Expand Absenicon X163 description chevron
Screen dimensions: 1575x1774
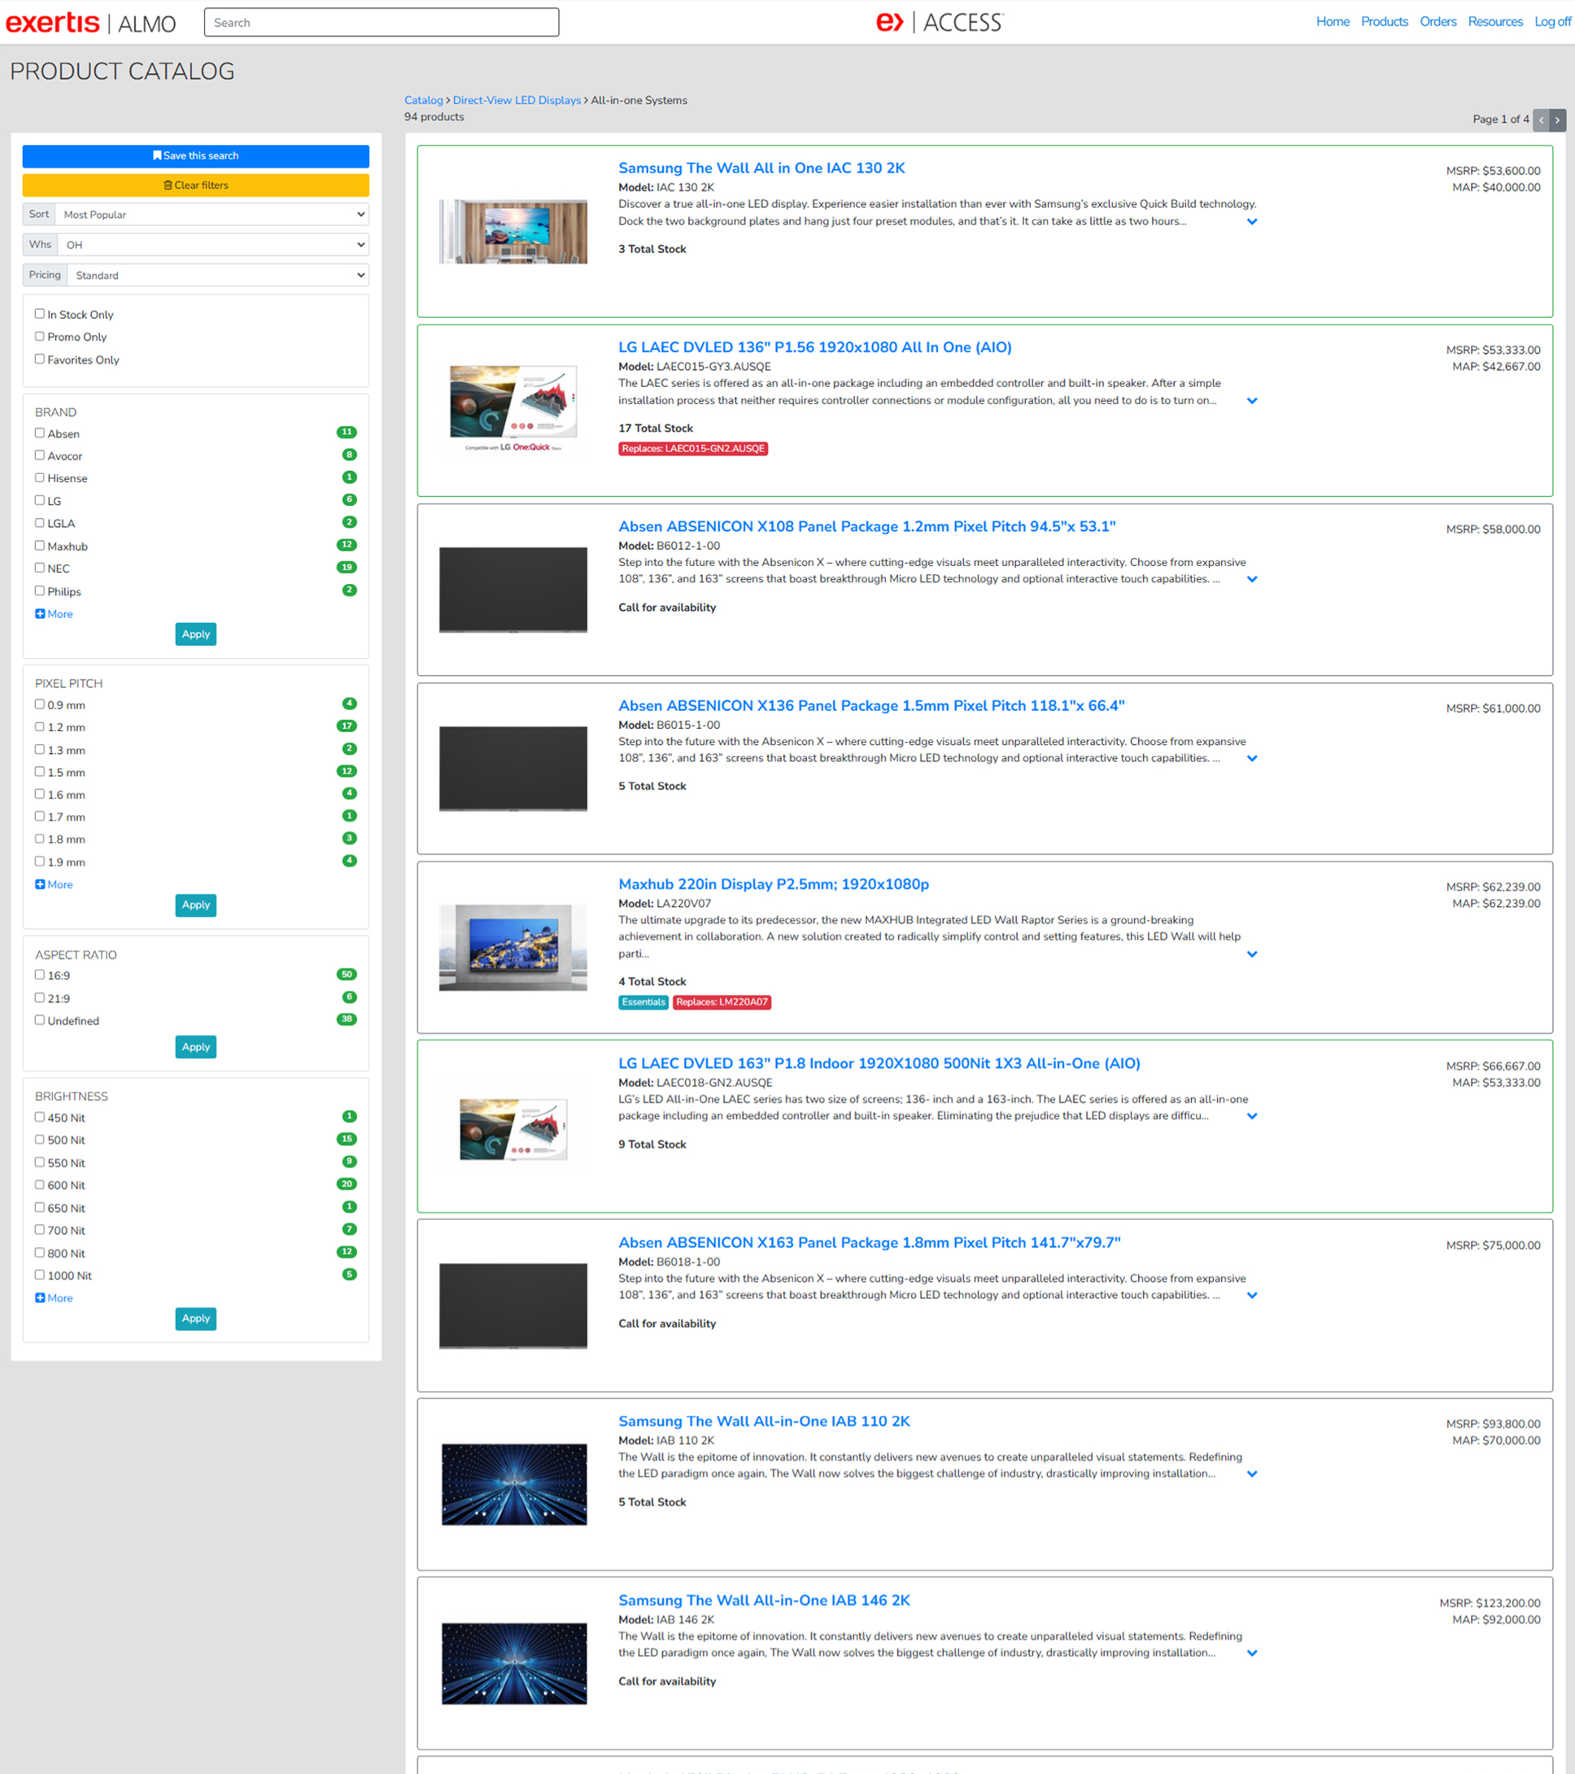click(1252, 1296)
